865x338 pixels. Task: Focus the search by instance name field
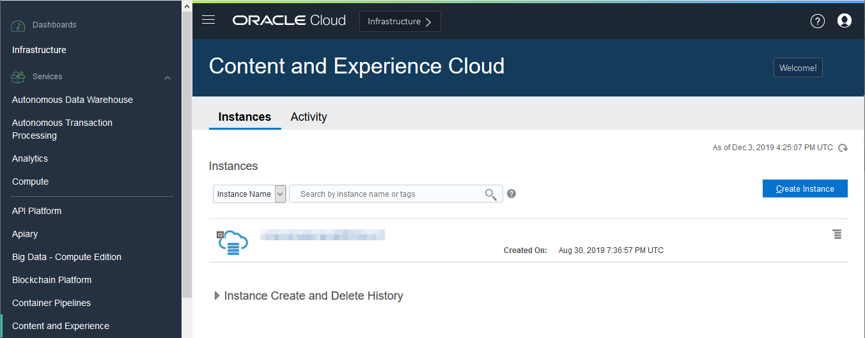tap(396, 194)
